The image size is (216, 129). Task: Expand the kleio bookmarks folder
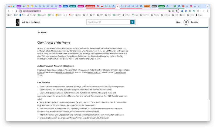click(x=78, y=15)
